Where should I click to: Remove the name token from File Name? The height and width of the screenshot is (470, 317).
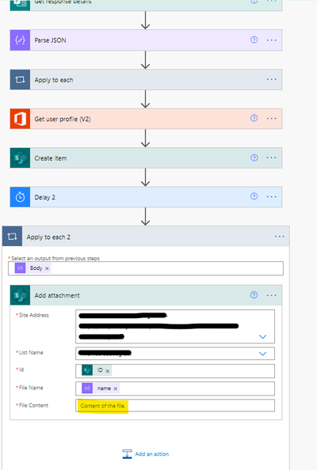click(x=116, y=389)
